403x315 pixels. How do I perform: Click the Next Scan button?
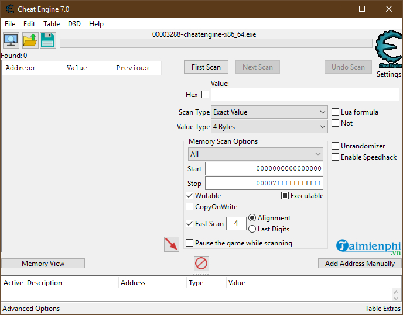coord(258,67)
